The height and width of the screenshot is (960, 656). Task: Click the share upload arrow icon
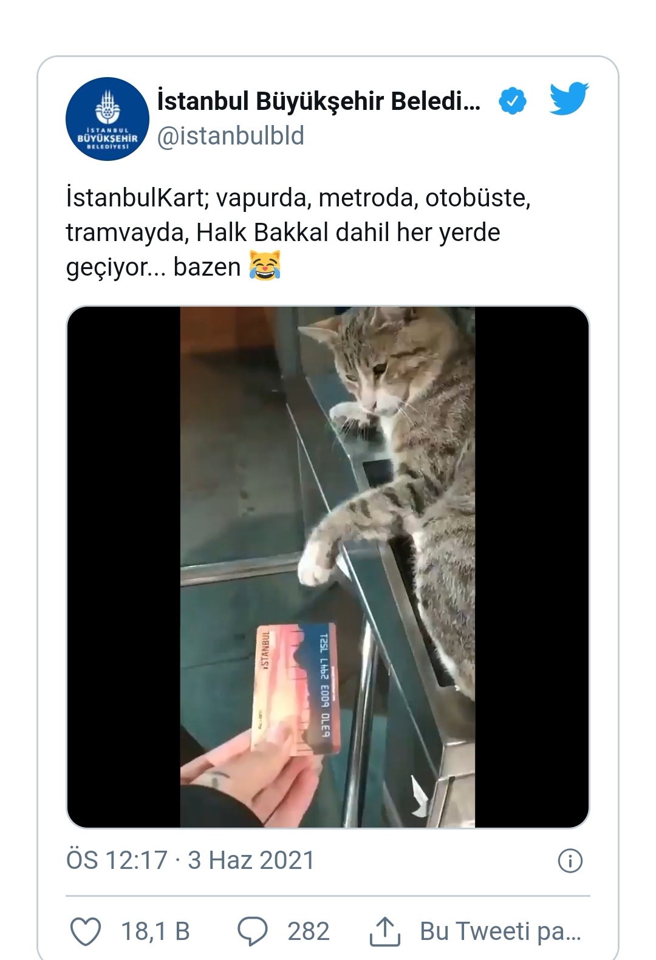(x=385, y=931)
